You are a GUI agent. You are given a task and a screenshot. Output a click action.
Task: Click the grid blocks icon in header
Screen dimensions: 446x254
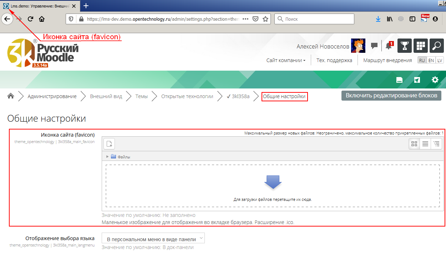[x=421, y=46]
